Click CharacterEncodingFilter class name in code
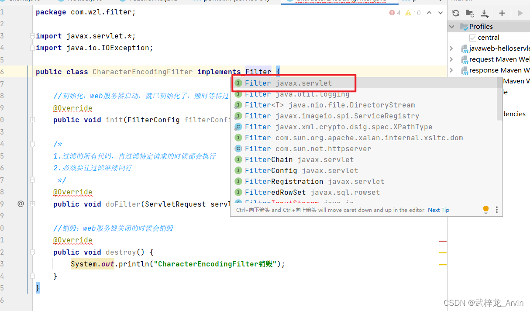Viewport: 530px width, 311px height. click(x=142, y=72)
